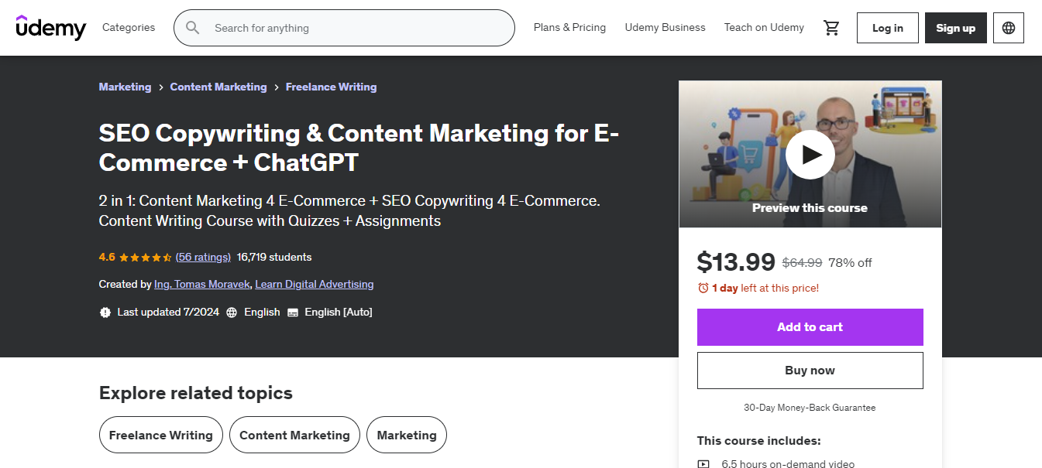Open Teach on Udemy

coord(764,27)
